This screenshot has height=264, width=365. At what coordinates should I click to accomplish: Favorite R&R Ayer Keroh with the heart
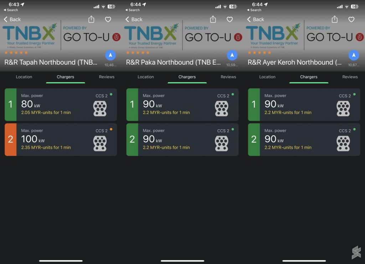pos(351,19)
